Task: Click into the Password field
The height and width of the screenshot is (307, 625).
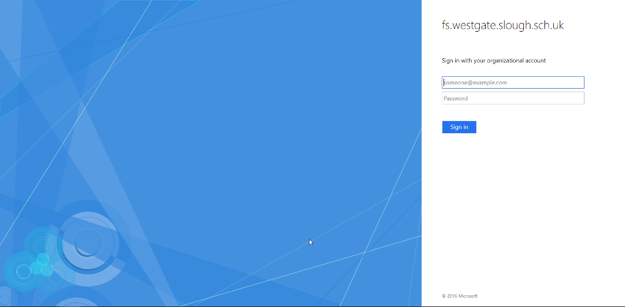Action: pos(513,99)
